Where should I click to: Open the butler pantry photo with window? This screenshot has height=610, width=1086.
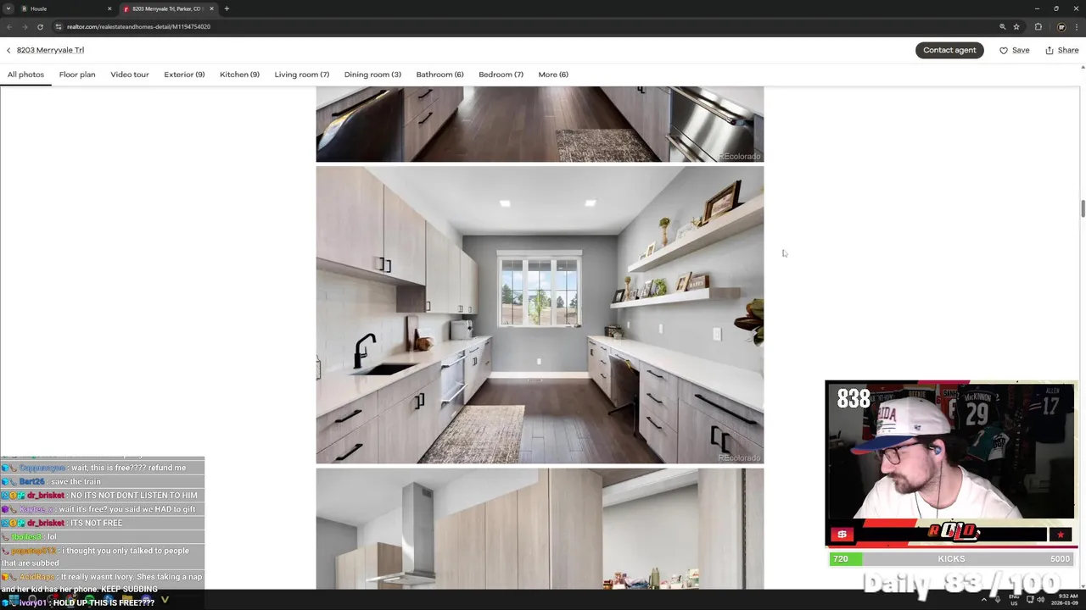pos(540,315)
